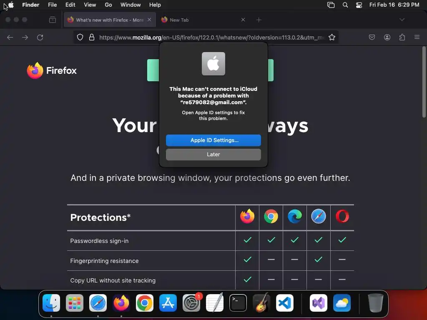Viewport: 427px width, 320px height.
Task: Open Save to Pocket toolbar icon
Action: pyautogui.click(x=372, y=37)
